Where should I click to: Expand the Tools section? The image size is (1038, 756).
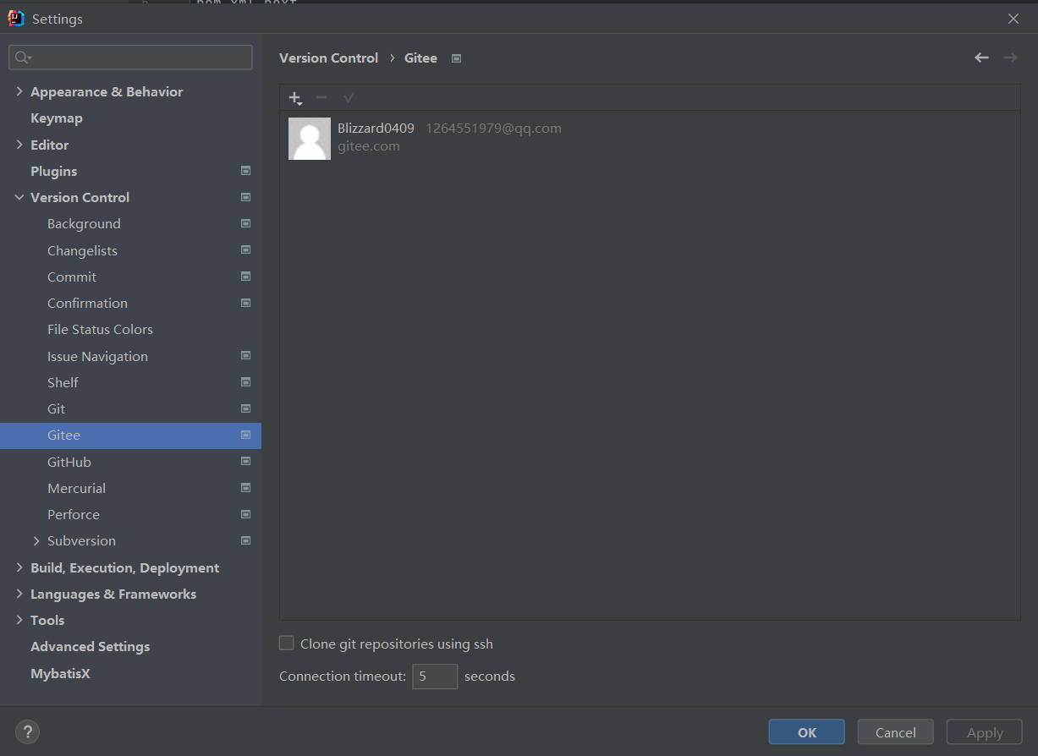[19, 620]
